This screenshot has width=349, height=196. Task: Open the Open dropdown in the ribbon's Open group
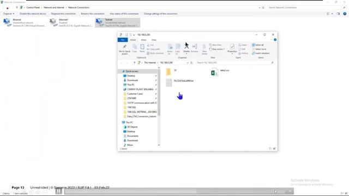coord(243,45)
